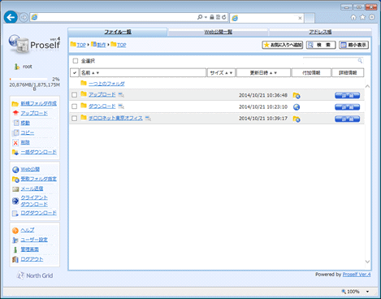Tick the checkbox for ダウンロード folder
The width and height of the screenshot is (381, 299).
coord(74,106)
